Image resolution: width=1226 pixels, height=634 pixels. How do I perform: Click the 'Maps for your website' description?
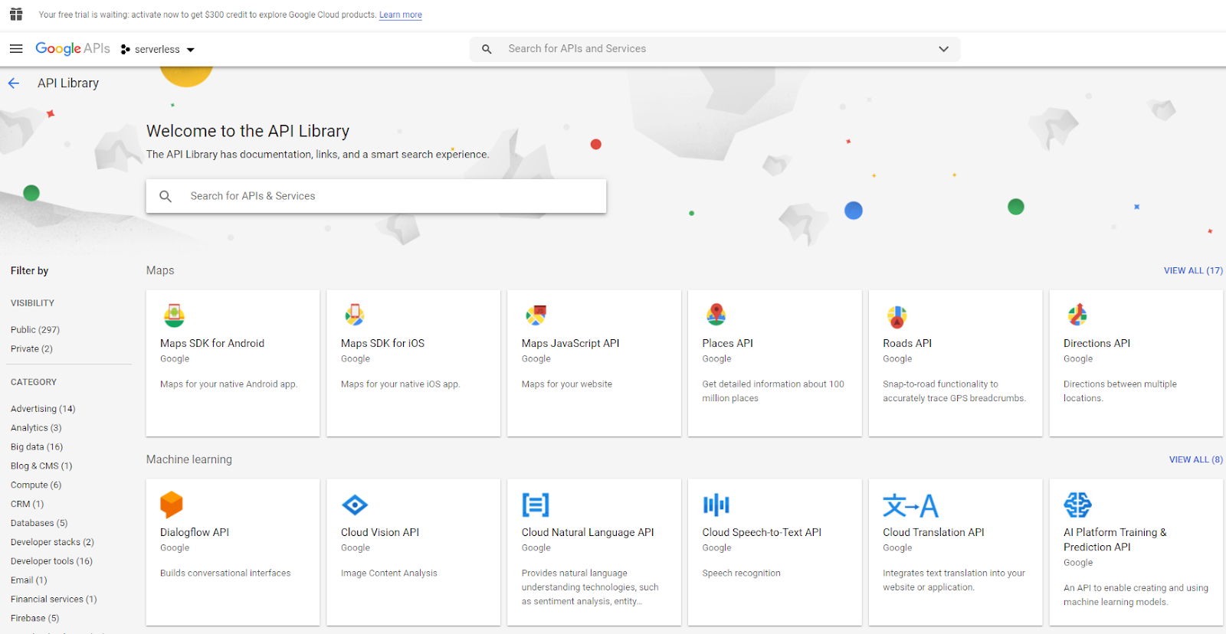[x=567, y=384]
